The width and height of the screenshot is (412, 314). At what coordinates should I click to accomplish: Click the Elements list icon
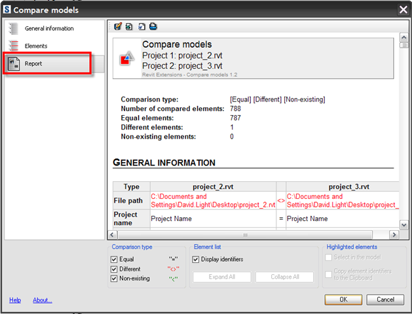click(x=13, y=46)
